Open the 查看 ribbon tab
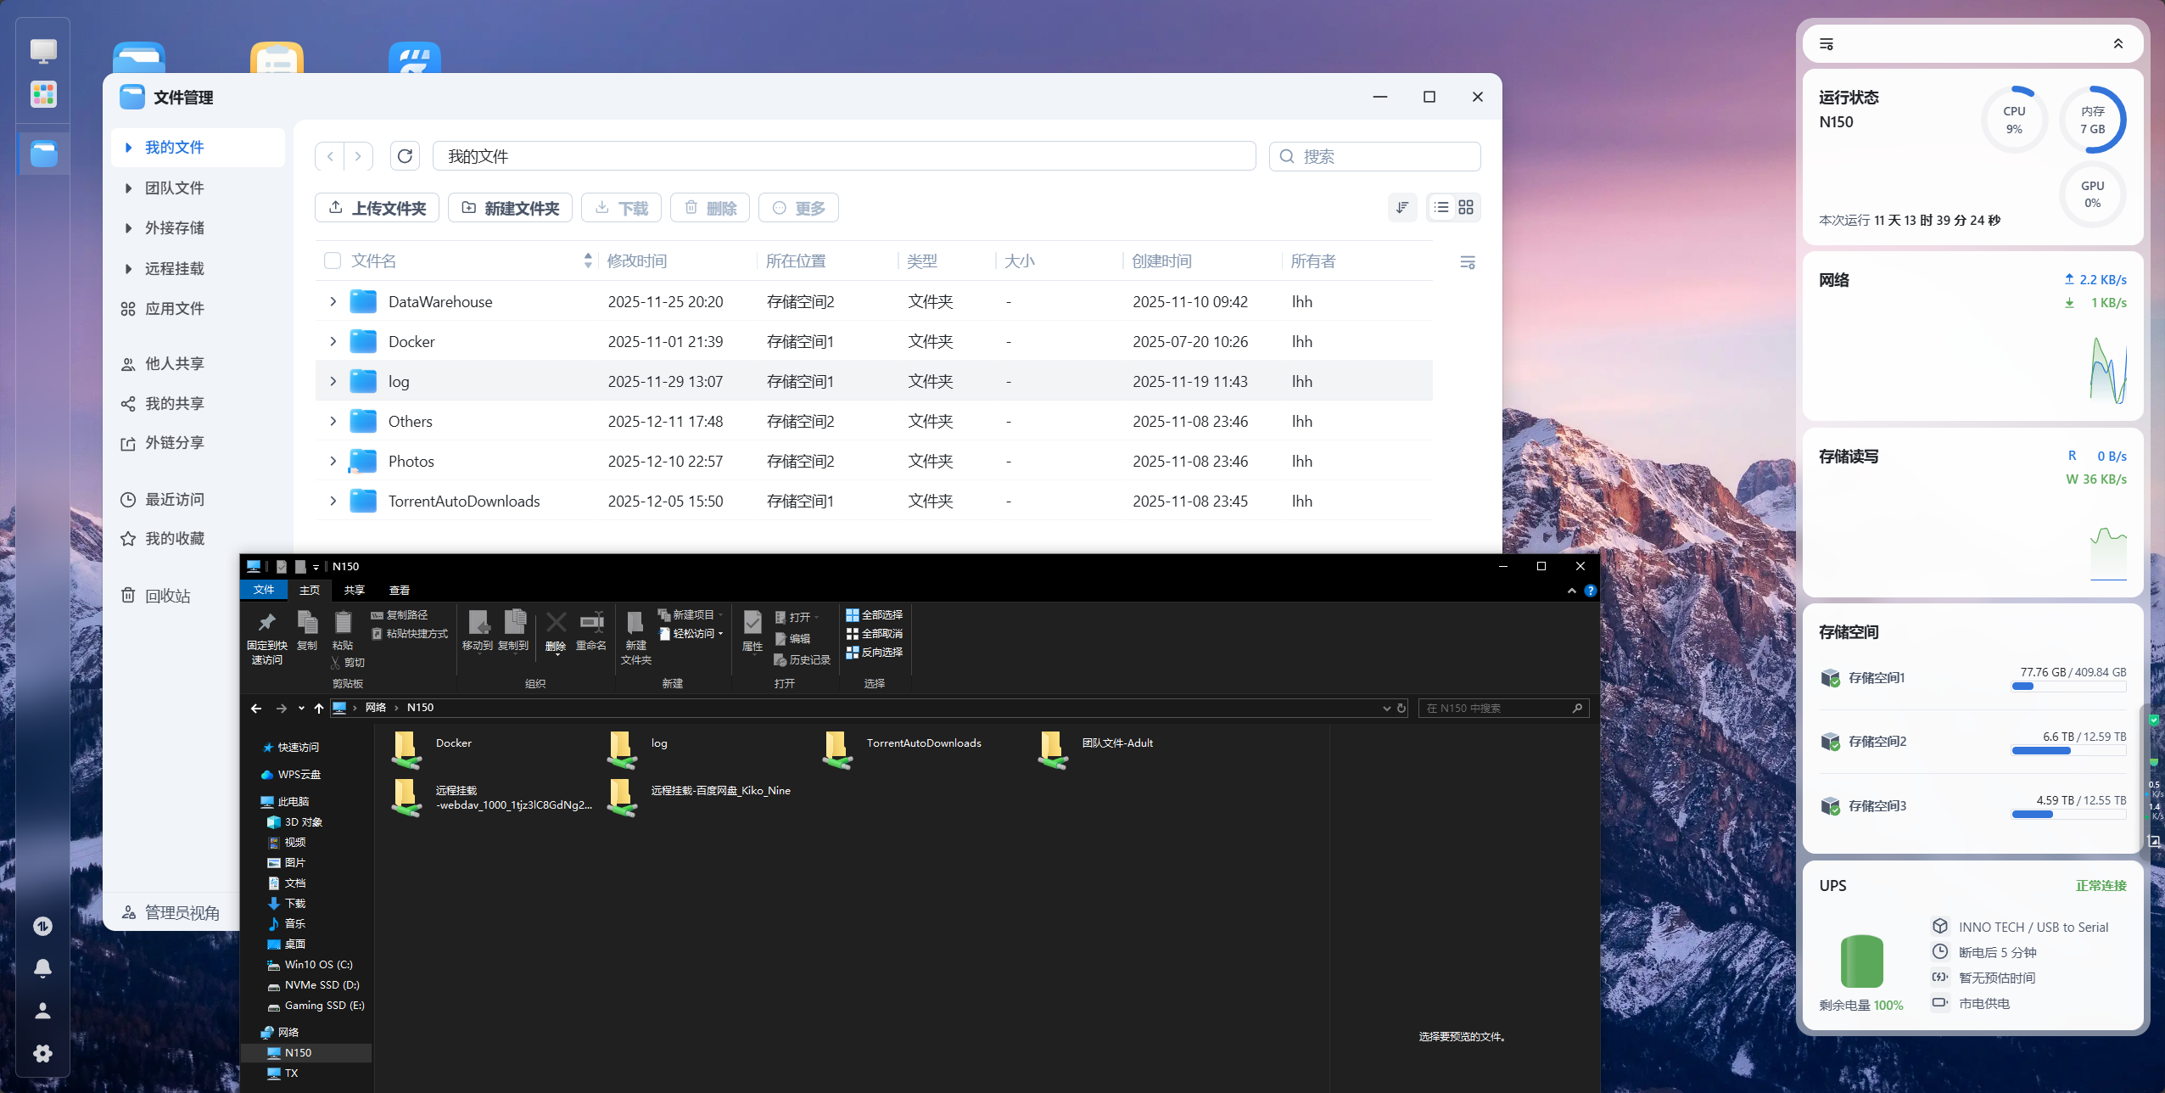 [x=399, y=590]
